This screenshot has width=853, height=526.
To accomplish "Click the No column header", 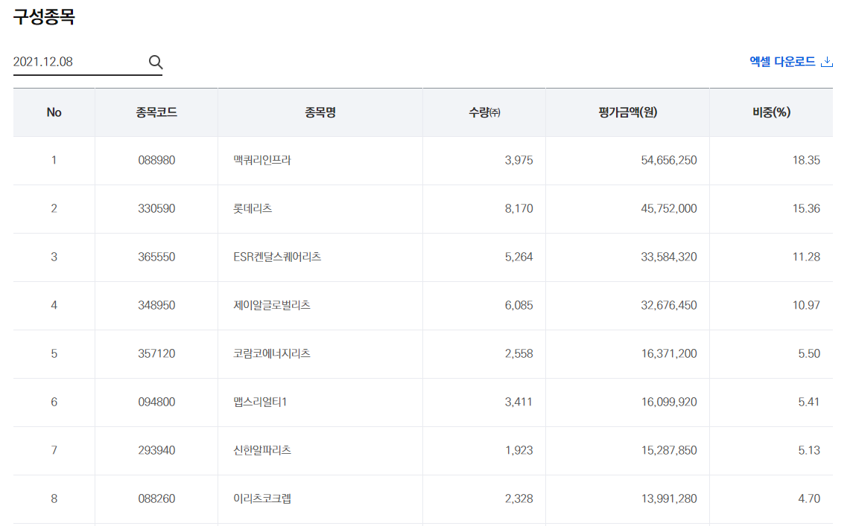I will coord(54,112).
